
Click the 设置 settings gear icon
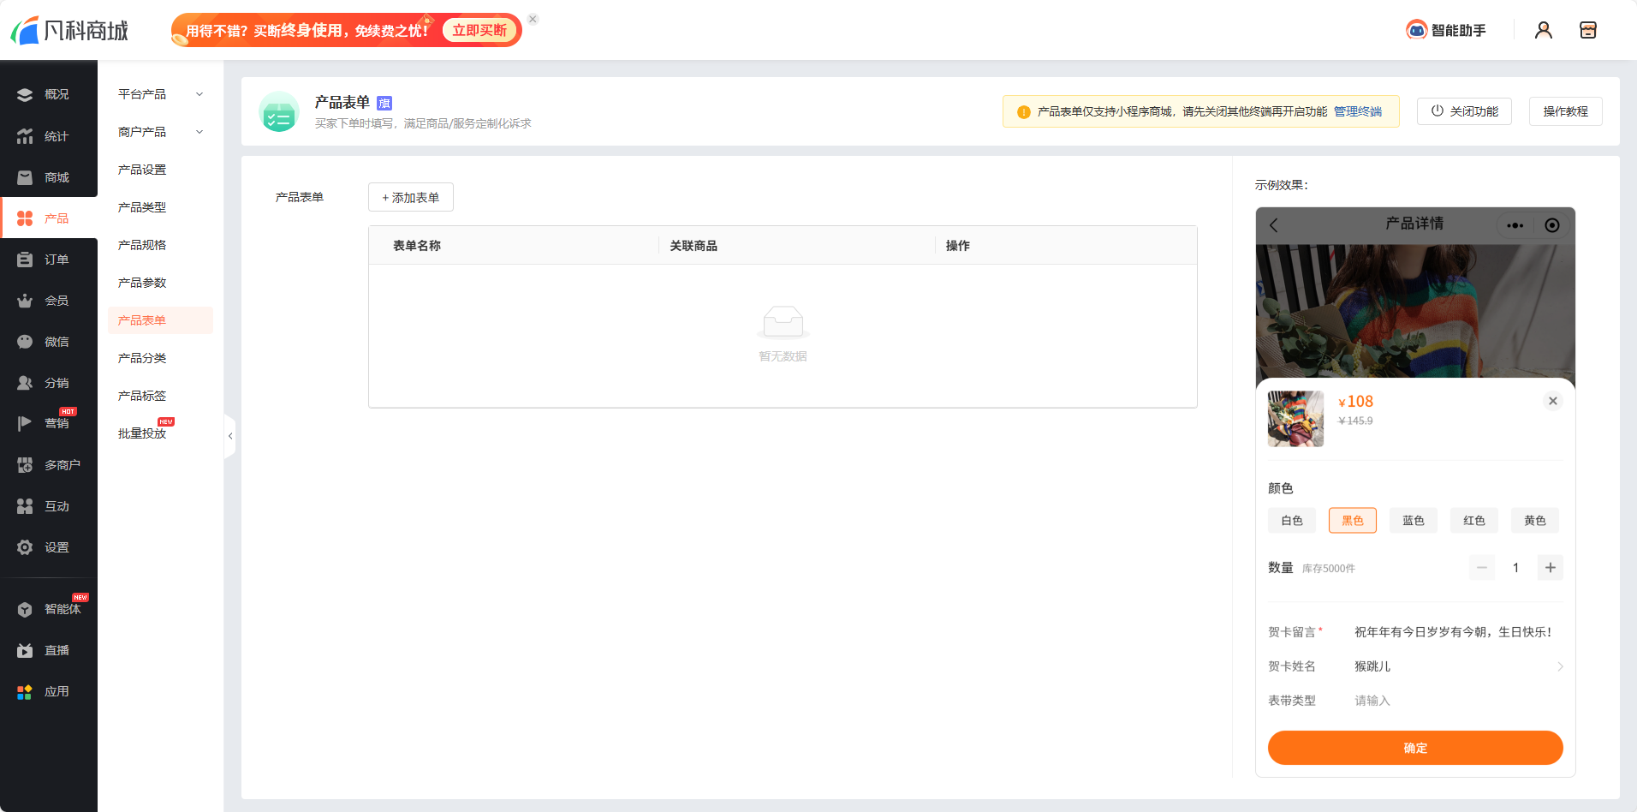pos(25,547)
